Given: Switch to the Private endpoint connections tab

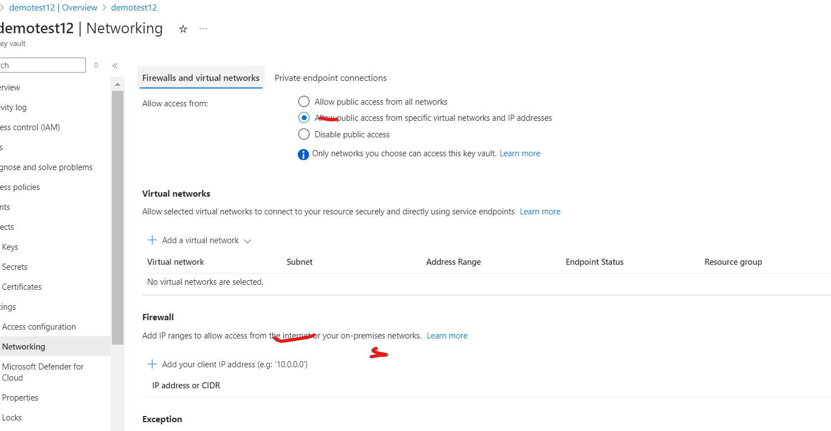Looking at the screenshot, I should click(331, 78).
